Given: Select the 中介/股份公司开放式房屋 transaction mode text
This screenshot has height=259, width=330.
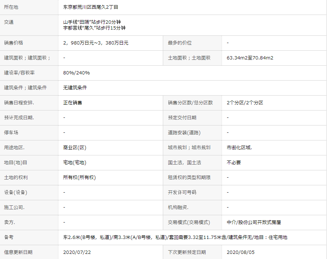Looking at the screenshot, I should [x=254, y=222].
